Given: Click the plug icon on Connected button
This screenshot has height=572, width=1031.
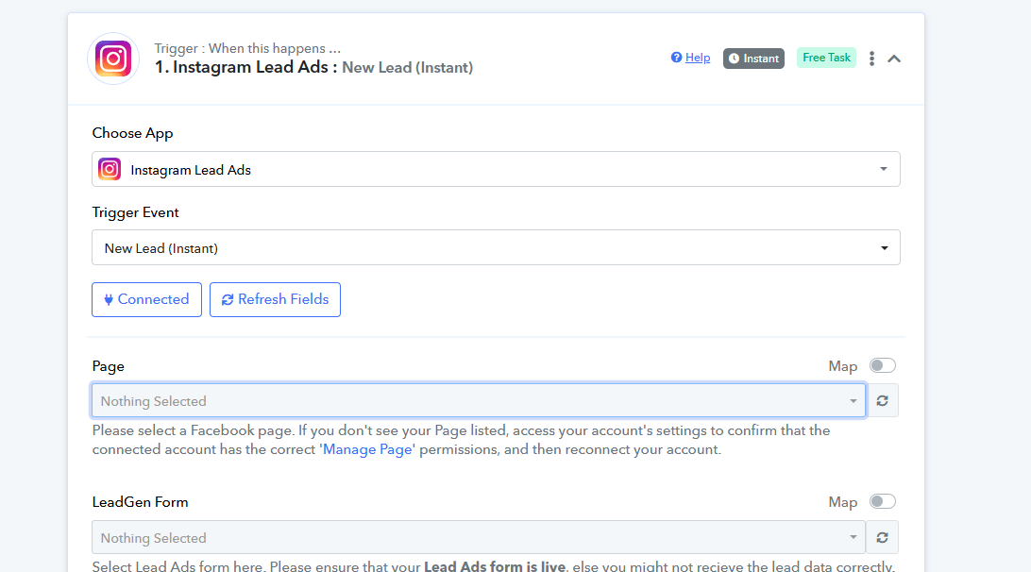Looking at the screenshot, I should tap(109, 300).
